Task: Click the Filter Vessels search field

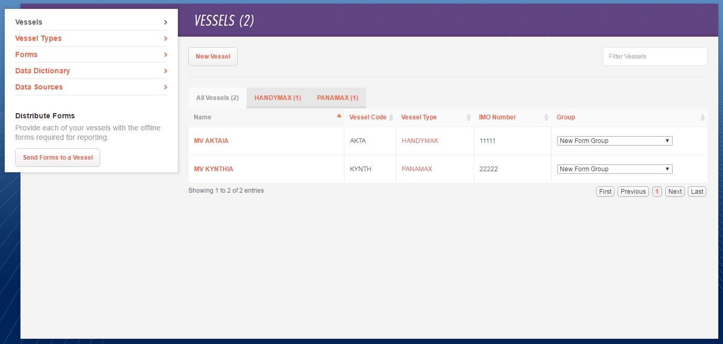Action: coord(655,56)
